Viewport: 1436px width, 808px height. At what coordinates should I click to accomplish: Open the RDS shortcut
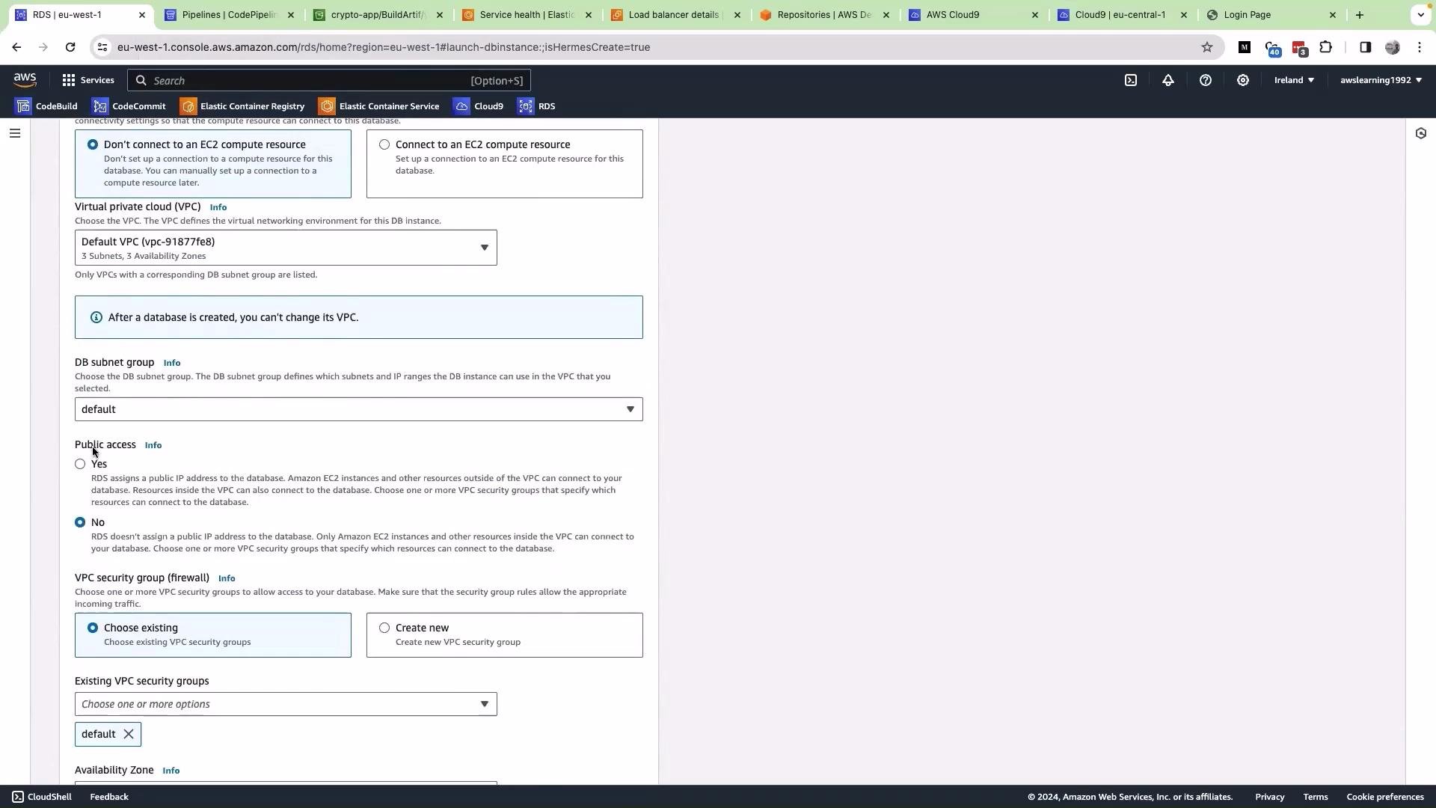click(536, 106)
